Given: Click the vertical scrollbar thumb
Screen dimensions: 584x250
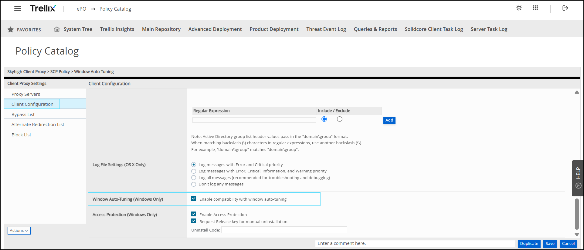Looking at the screenshot, I should [577, 214].
